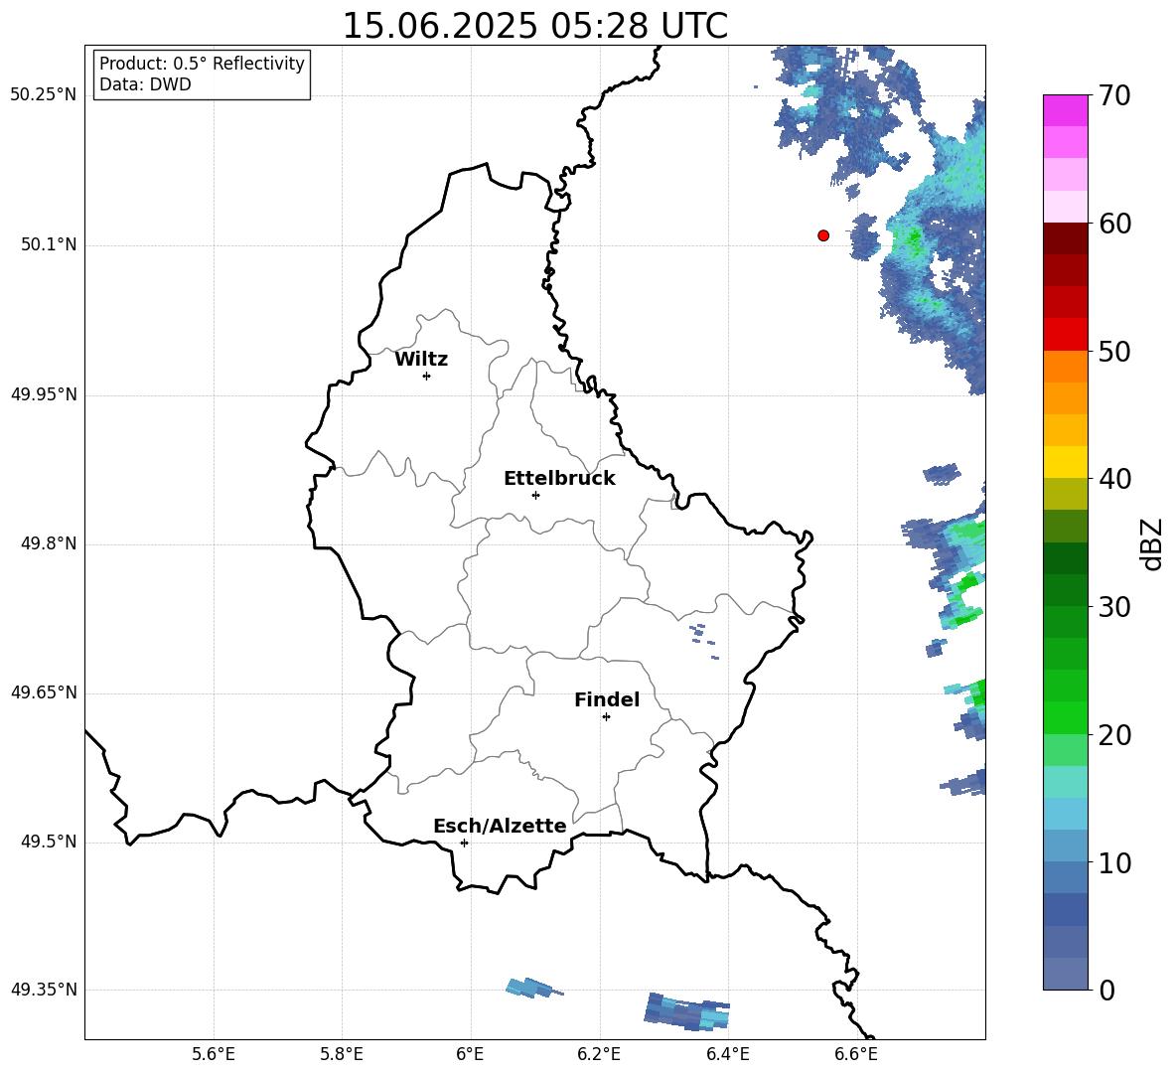Click the 5.6°E longitude label

coord(214,1054)
